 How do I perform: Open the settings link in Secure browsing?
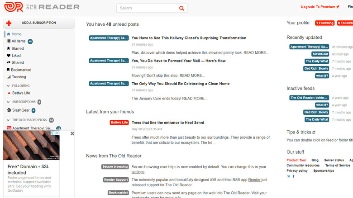click(x=138, y=172)
